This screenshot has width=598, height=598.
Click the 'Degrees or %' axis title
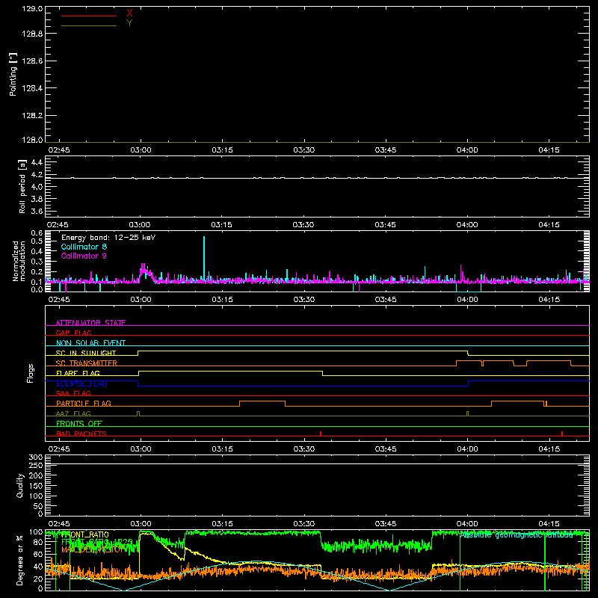tap(20, 560)
